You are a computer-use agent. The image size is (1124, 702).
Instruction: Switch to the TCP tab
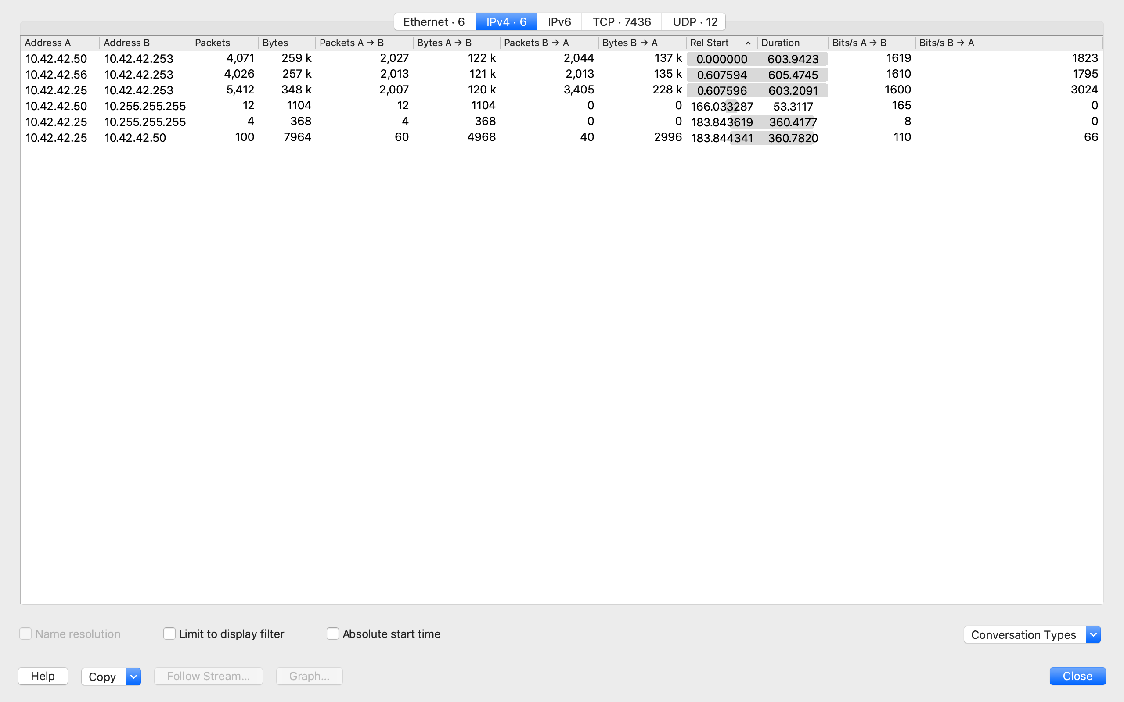pos(621,22)
